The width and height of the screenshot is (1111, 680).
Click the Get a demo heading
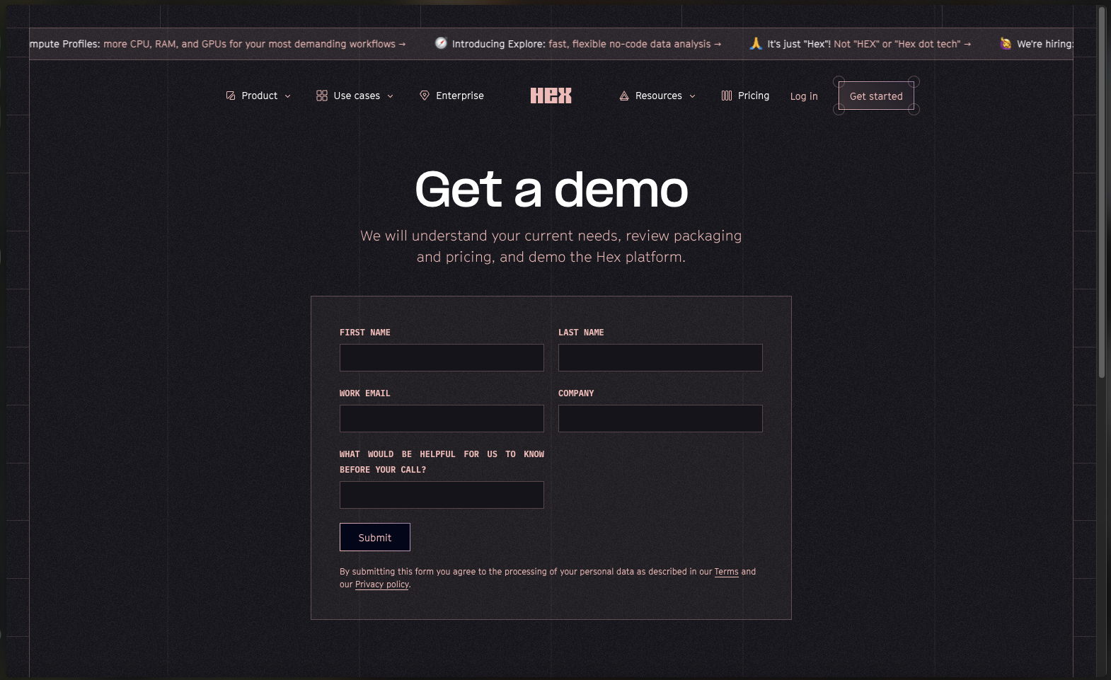coord(551,190)
